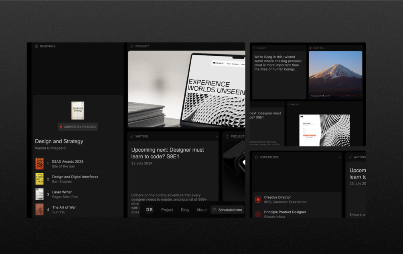Click the Design and Digital Interfaces yellow cover
This screenshot has height=254, width=403.
(39, 179)
